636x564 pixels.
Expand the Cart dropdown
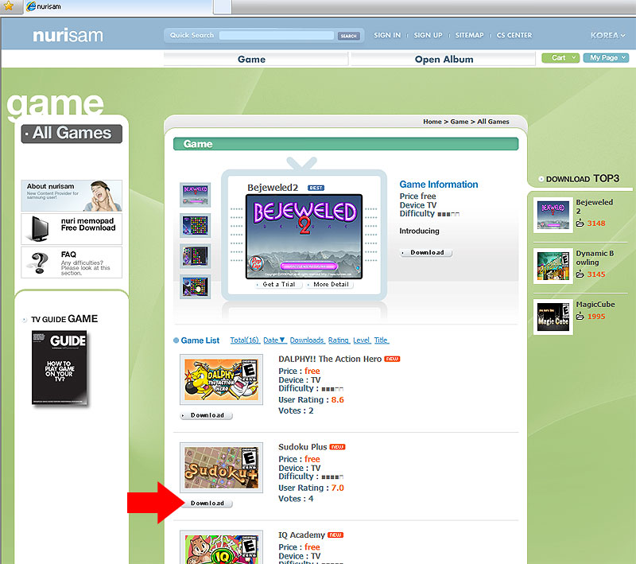[560, 58]
